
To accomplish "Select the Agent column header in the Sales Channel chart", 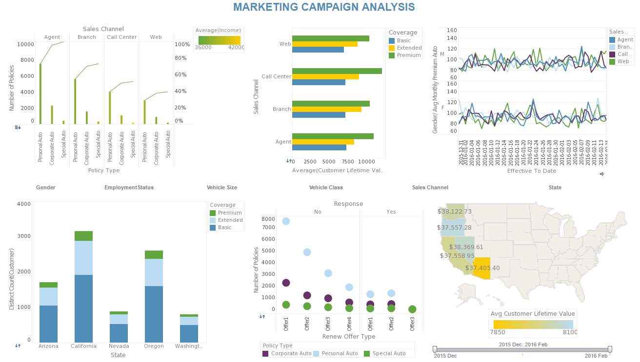I will pos(52,37).
